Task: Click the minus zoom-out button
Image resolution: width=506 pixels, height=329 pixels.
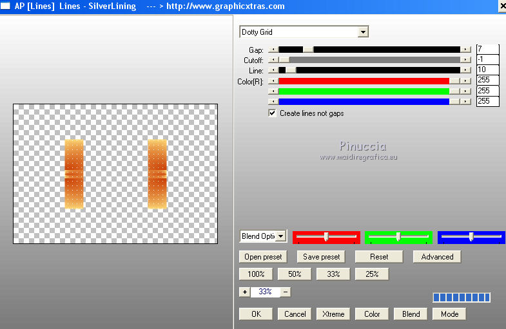Action: click(x=286, y=292)
